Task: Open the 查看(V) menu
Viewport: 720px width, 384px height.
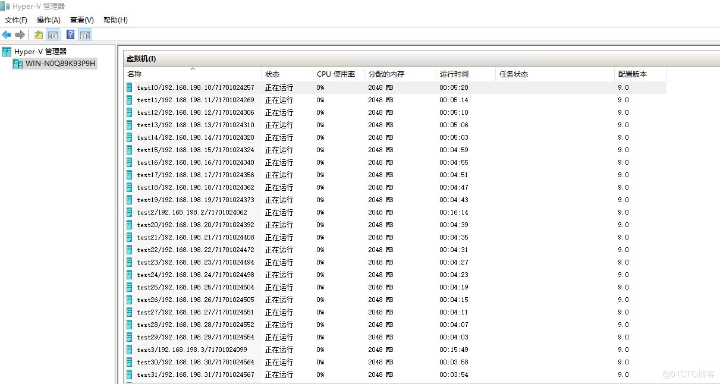Action: [82, 20]
